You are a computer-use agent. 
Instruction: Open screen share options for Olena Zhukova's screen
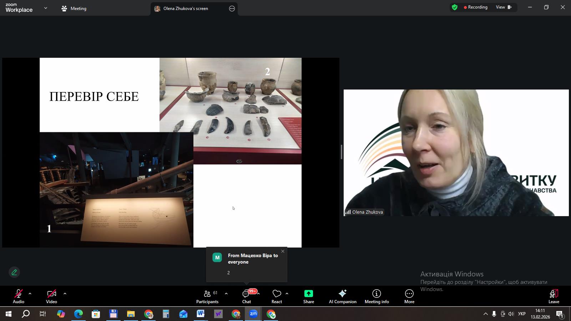tap(232, 9)
